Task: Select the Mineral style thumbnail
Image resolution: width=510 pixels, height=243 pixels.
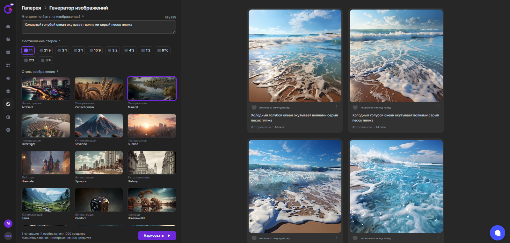Action: [x=152, y=88]
